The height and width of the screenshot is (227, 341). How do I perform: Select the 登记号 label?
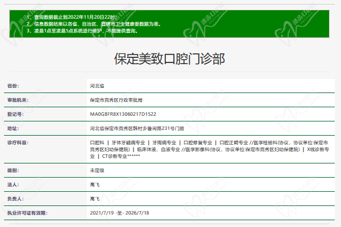[15, 114]
